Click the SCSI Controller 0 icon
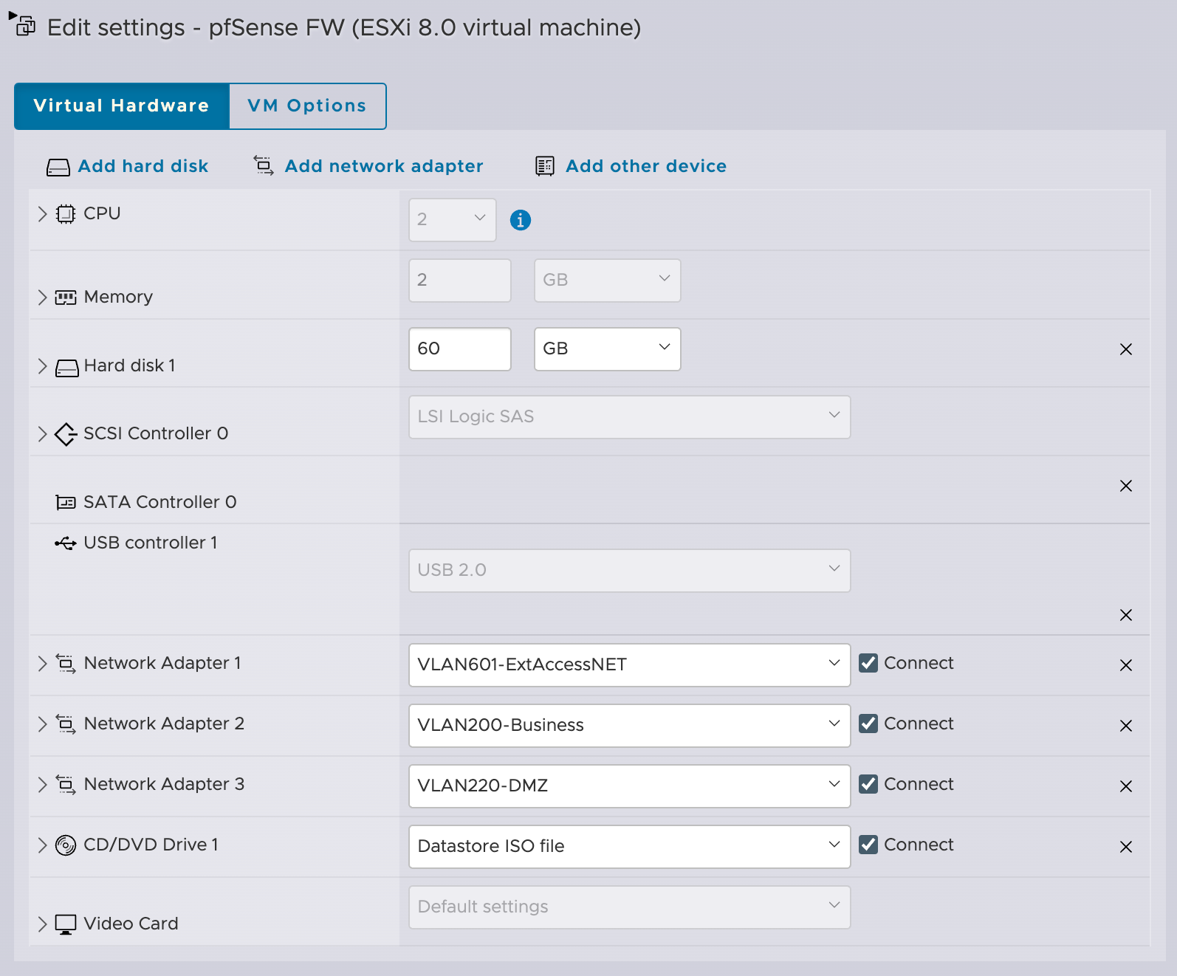Viewport: 1177px width, 976px height. 66,434
